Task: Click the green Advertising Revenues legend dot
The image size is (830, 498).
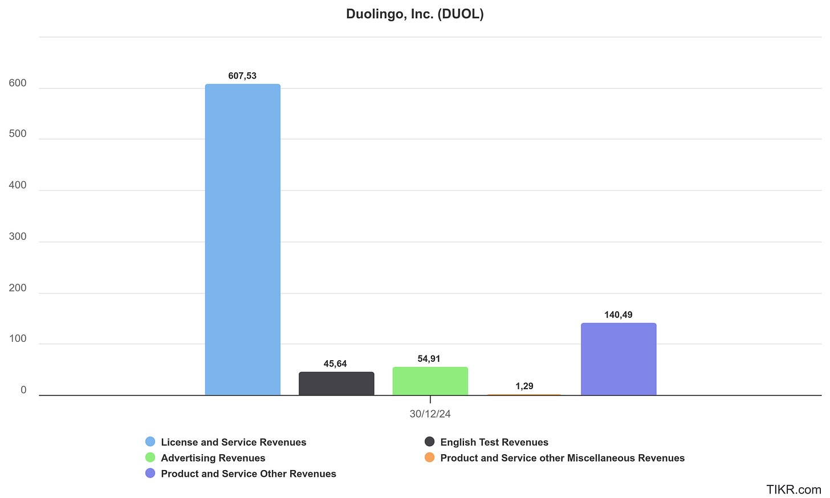Action: [150, 458]
